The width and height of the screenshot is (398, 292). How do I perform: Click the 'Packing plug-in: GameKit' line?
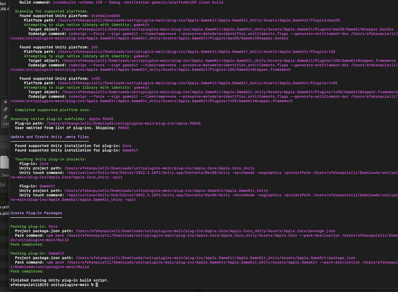click(x=37, y=254)
